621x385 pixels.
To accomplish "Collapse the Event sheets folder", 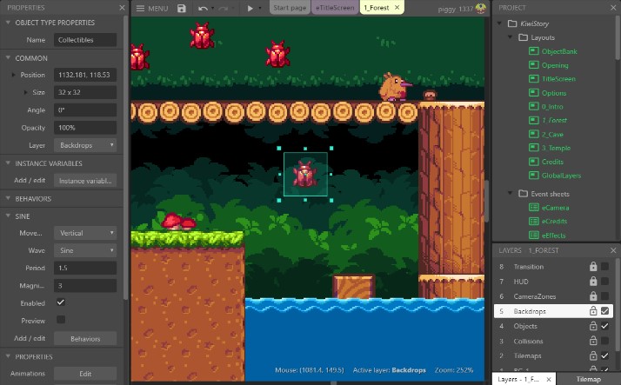I will 511,193.
